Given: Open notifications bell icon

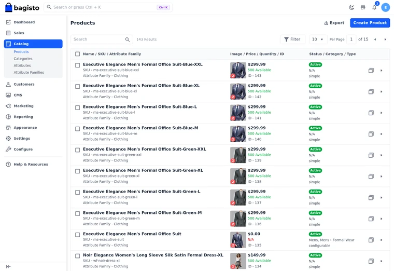Looking at the screenshot, I should pos(374,7).
